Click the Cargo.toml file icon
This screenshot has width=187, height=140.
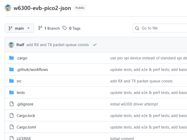tap(11, 127)
